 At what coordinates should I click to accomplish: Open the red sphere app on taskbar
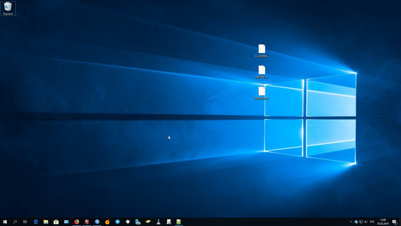click(87, 222)
